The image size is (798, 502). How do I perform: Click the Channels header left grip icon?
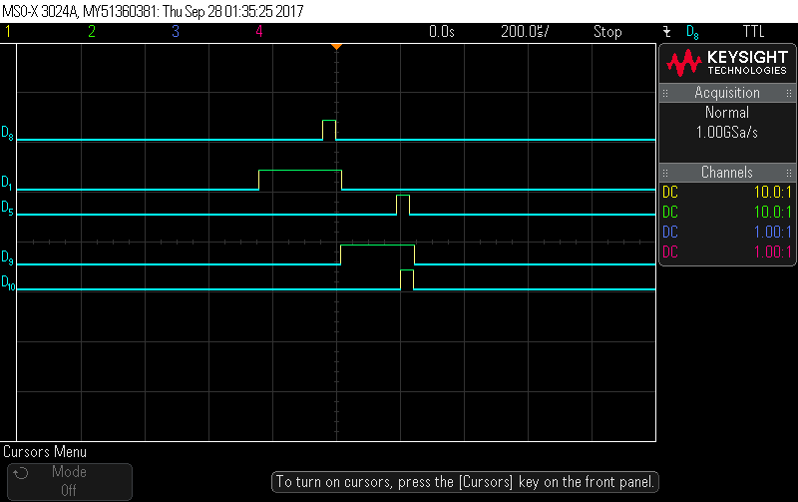tap(665, 173)
